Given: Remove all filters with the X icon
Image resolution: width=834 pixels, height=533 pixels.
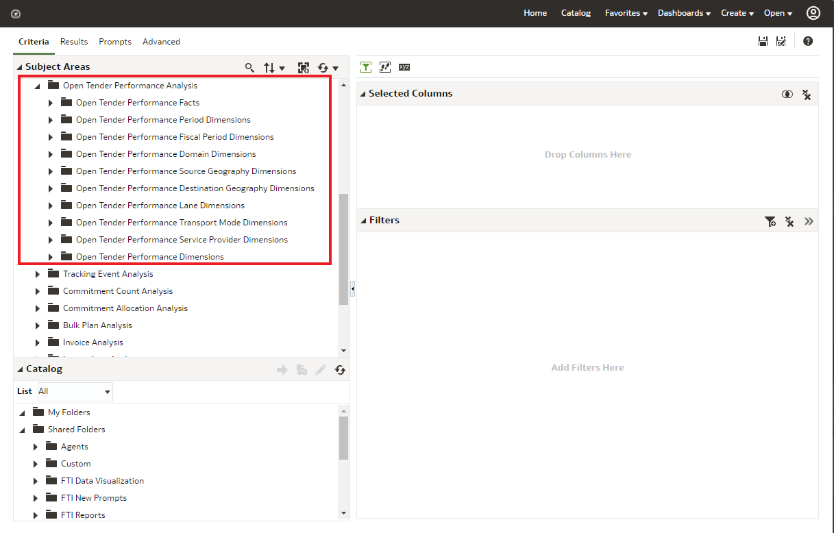Looking at the screenshot, I should (789, 221).
